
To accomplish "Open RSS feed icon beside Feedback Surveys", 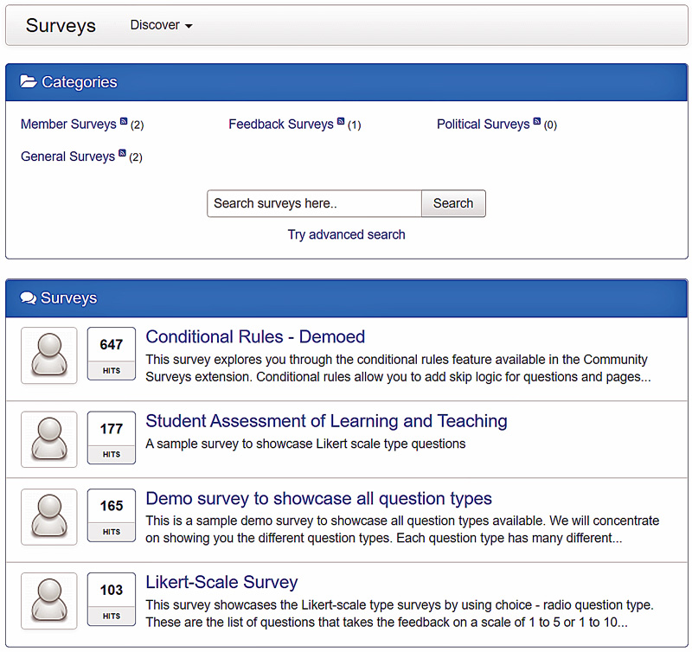I will click(341, 121).
